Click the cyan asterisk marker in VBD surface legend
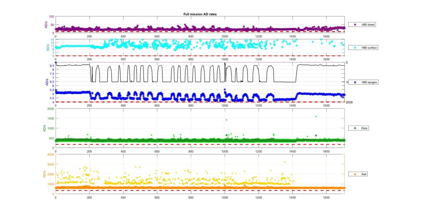 coord(355,47)
